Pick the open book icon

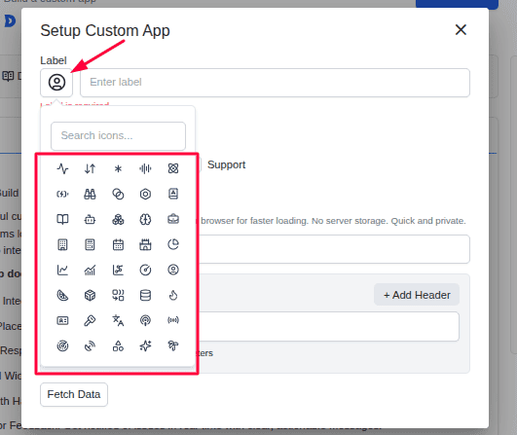(x=62, y=219)
